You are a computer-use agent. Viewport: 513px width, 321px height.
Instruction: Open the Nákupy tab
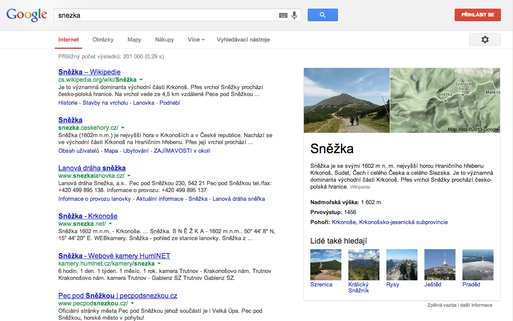click(165, 40)
